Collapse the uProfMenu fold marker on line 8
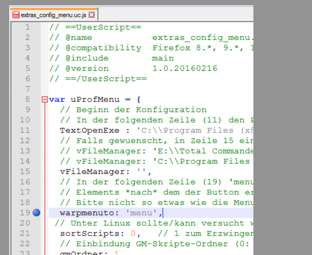 (45, 99)
